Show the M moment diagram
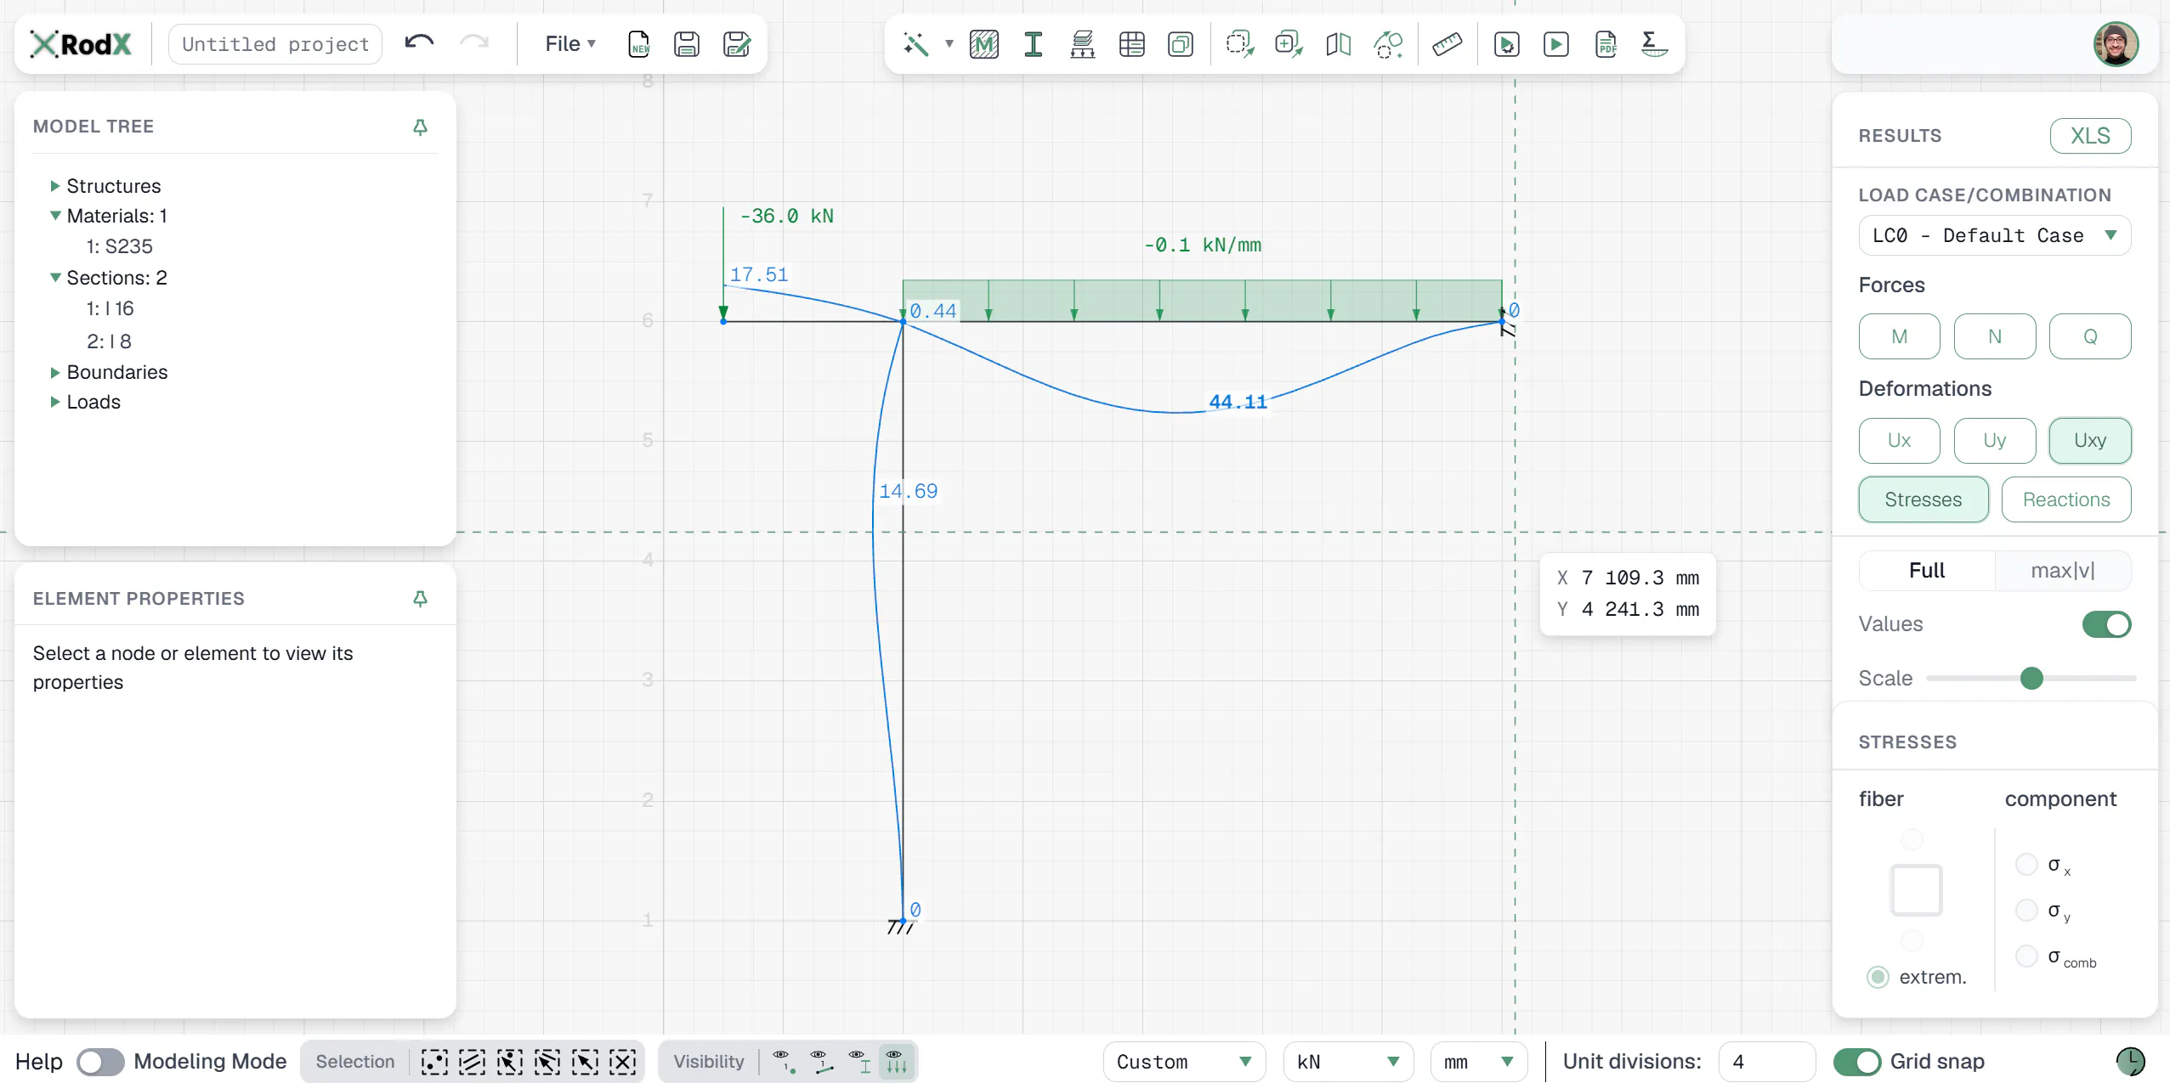 tap(1899, 336)
